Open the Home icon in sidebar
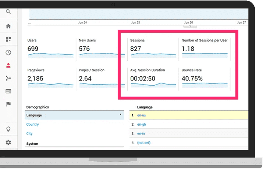The width and height of the screenshot is (263, 169). pos(8,26)
